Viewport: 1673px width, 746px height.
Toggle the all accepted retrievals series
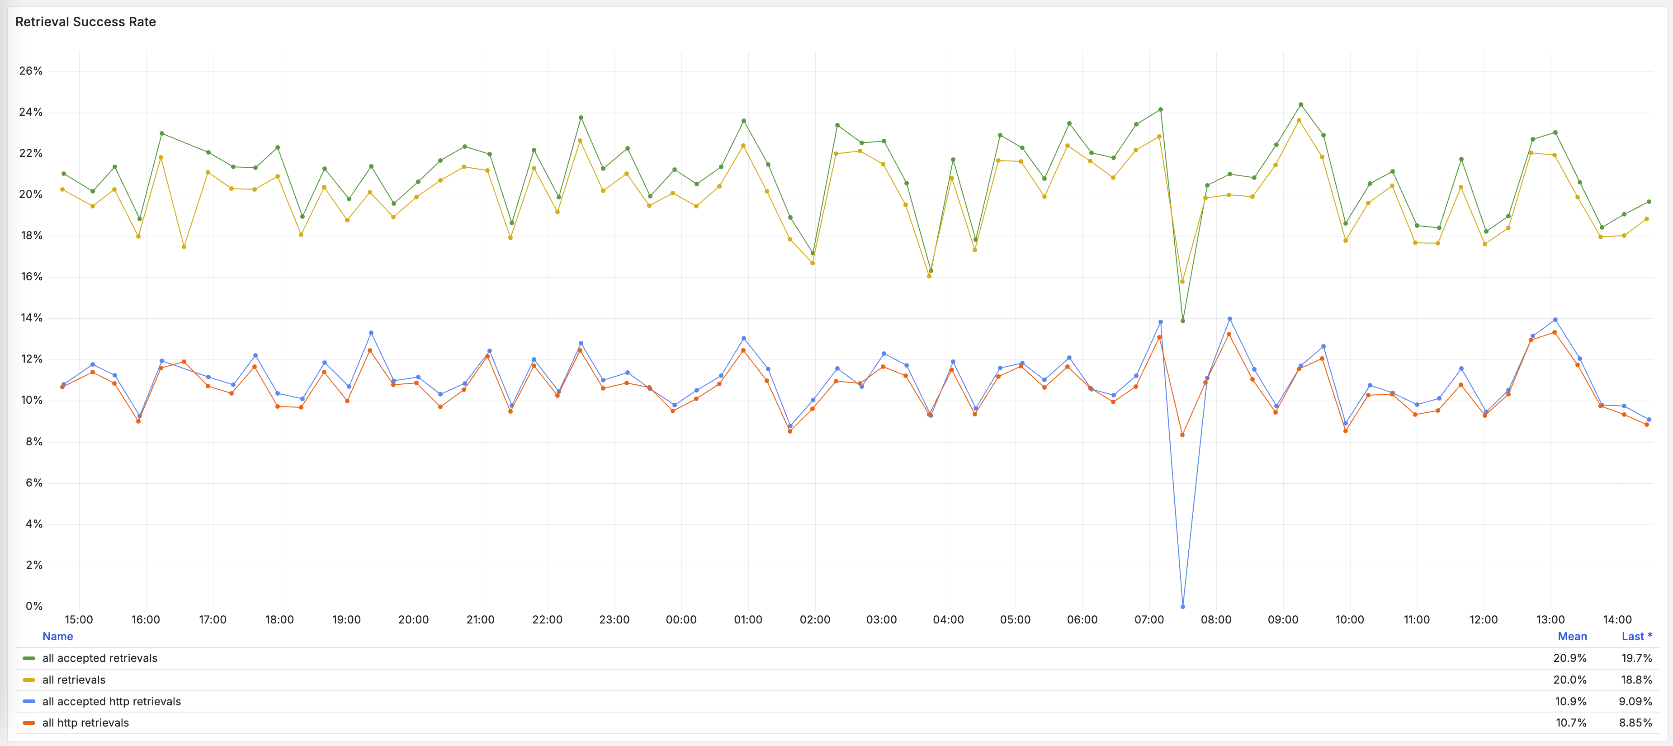tap(99, 658)
